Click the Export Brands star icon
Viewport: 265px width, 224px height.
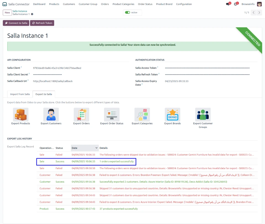[173, 115]
